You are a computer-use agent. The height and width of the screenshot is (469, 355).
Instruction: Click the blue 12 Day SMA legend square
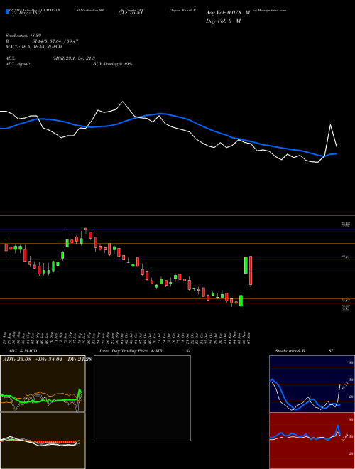point(8,12)
